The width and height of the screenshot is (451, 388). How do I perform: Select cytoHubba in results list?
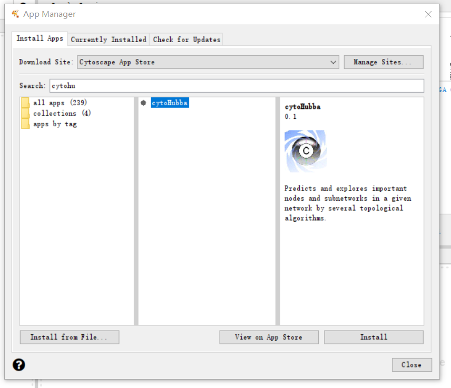pyautogui.click(x=170, y=103)
